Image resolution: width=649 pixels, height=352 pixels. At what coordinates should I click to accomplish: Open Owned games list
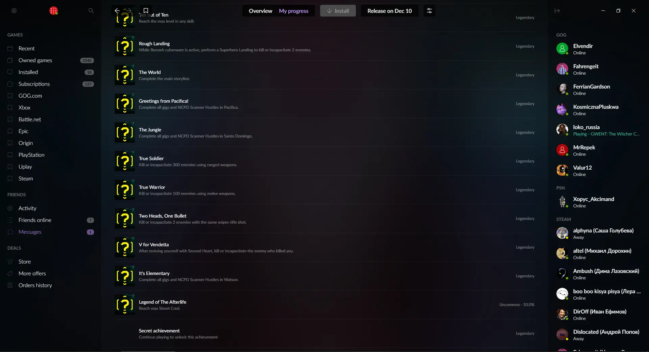pyautogui.click(x=35, y=60)
